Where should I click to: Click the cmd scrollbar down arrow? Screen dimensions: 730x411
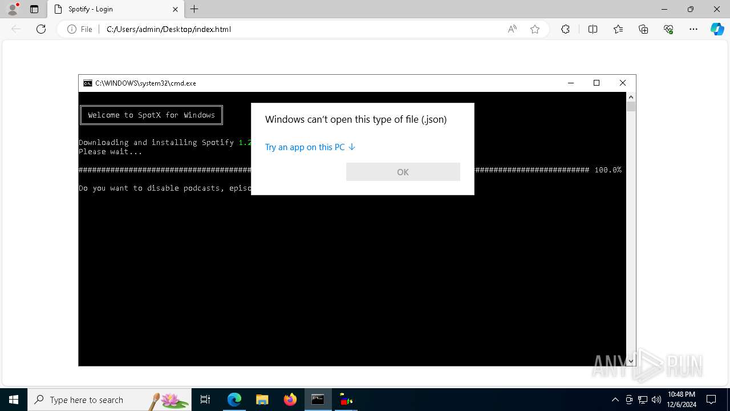click(631, 361)
